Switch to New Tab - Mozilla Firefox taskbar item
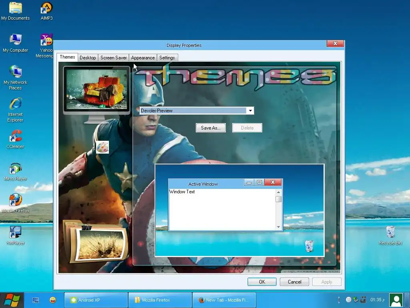410x308 pixels. [224, 300]
